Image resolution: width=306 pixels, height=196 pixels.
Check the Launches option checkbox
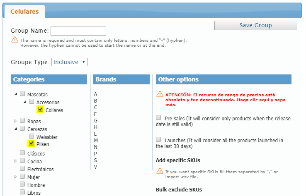pyautogui.click(x=159, y=140)
